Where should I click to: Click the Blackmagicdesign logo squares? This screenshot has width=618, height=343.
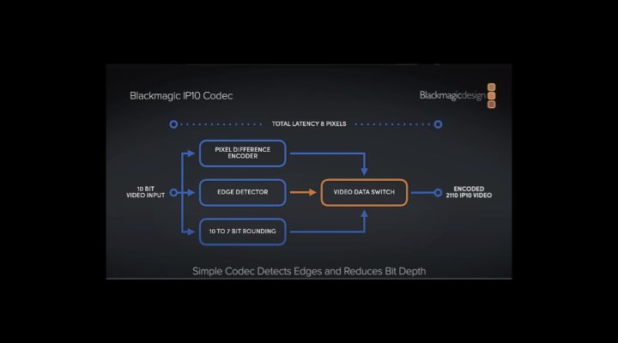491,96
